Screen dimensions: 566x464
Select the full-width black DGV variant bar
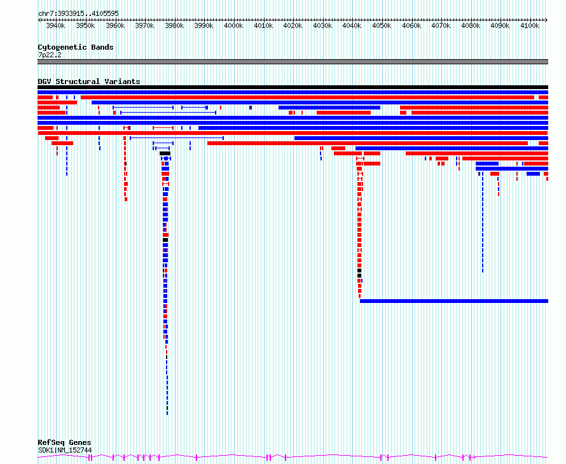293,87
